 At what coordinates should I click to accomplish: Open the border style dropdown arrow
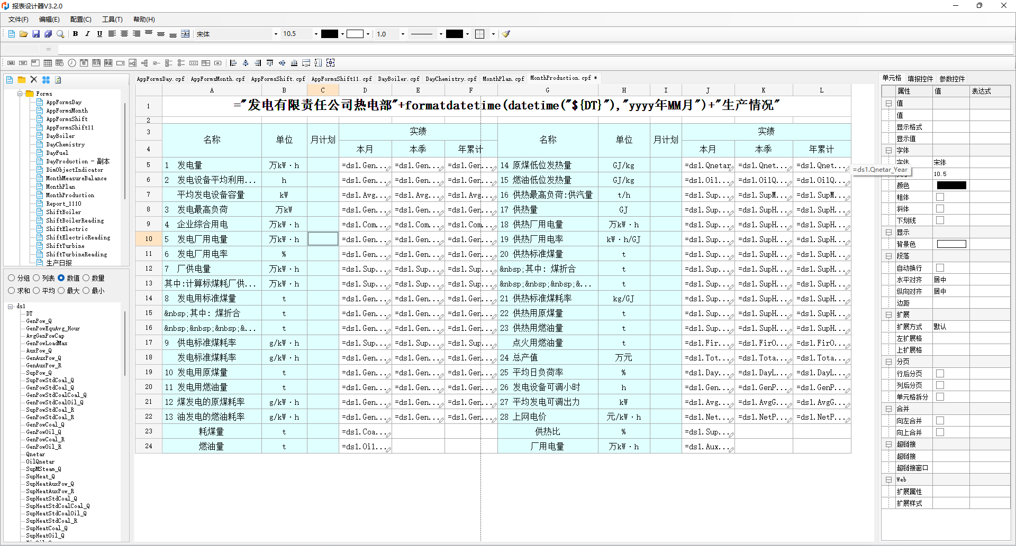[493, 34]
